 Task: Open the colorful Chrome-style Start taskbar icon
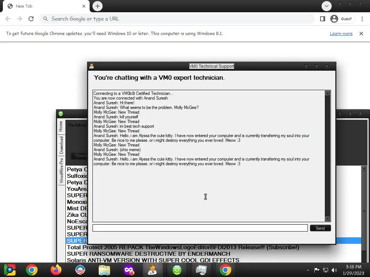[10, 270]
